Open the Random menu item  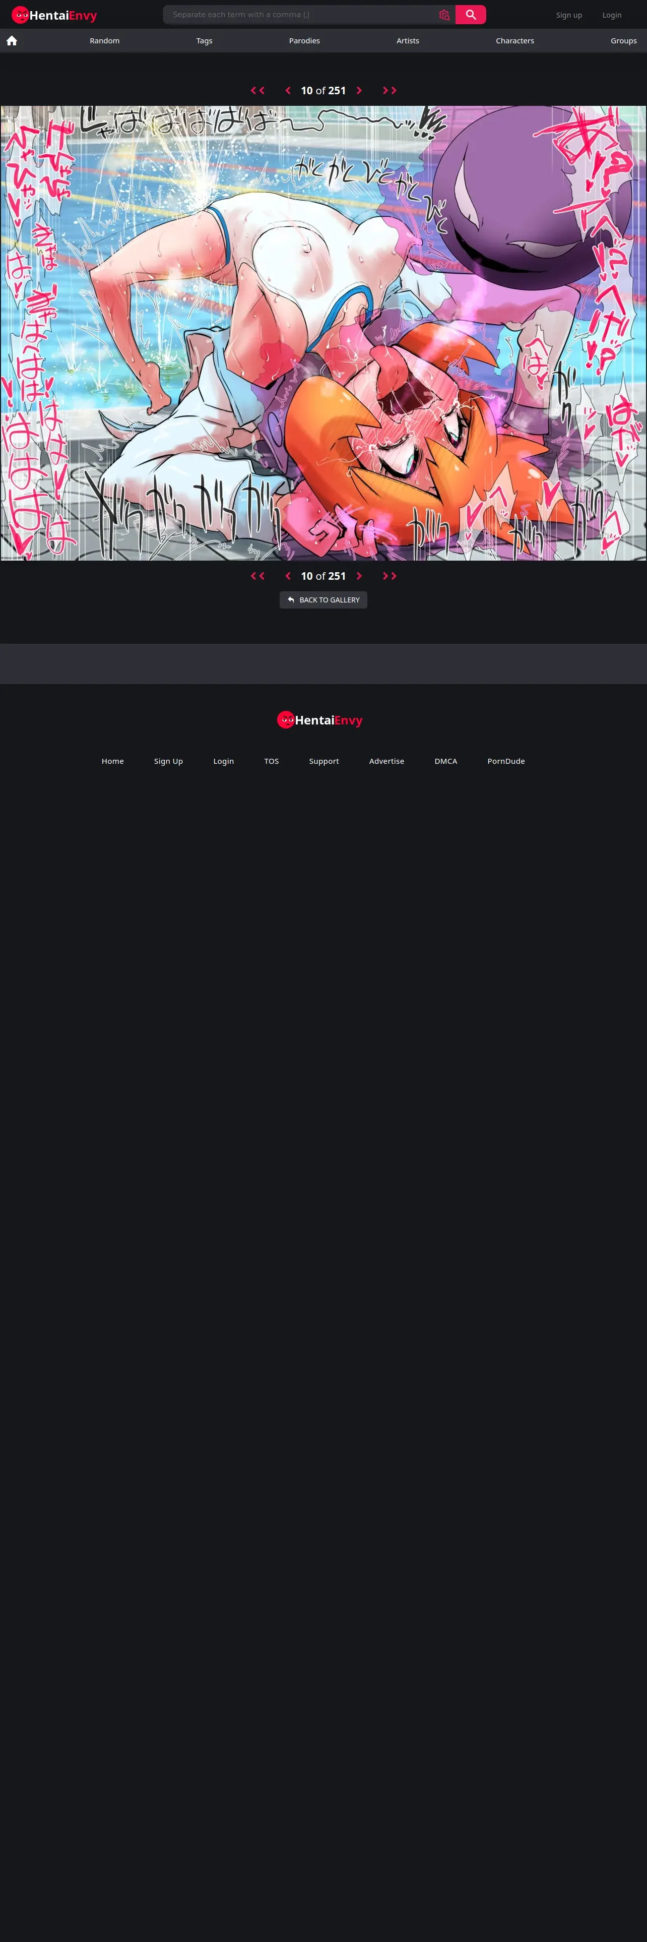click(105, 41)
